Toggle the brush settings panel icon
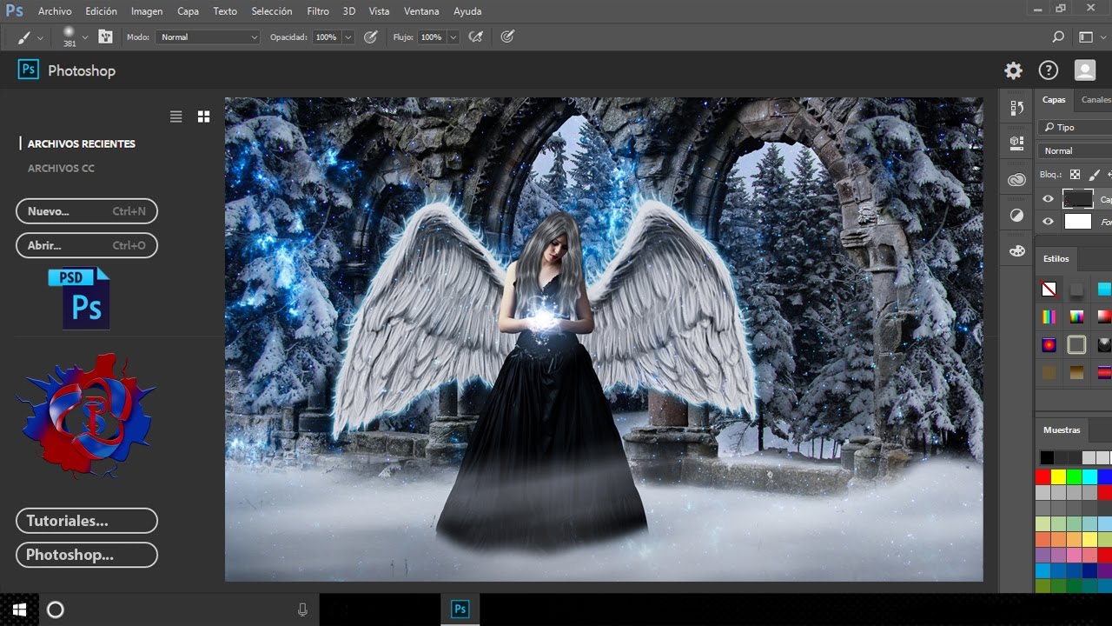This screenshot has height=626, width=1112. point(106,37)
